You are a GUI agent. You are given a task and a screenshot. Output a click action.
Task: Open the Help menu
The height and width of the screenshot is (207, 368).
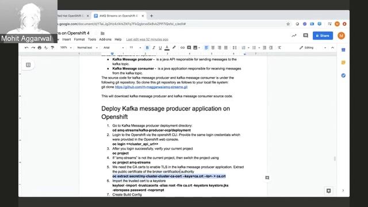click(118, 40)
